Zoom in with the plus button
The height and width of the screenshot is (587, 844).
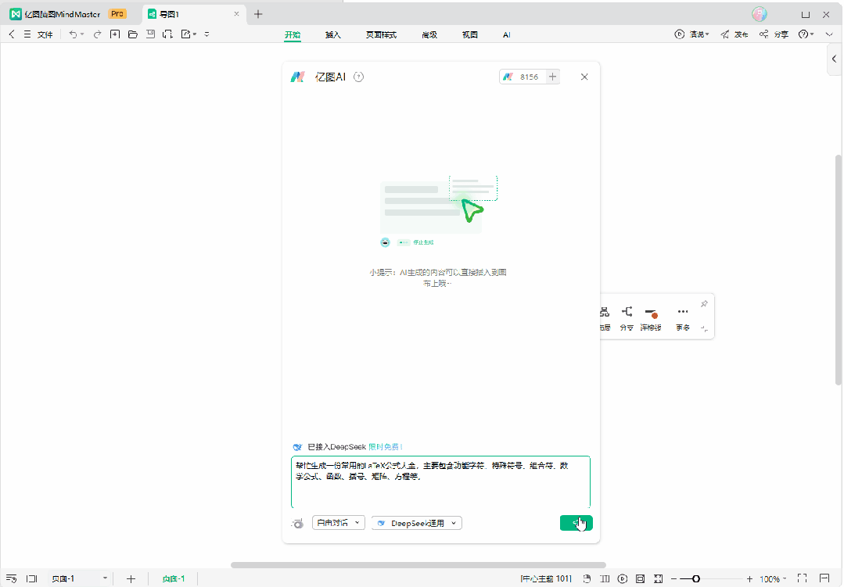pyautogui.click(x=750, y=579)
